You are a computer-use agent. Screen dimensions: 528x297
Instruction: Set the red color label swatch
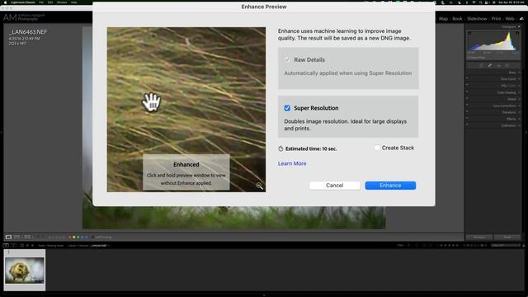69,237
